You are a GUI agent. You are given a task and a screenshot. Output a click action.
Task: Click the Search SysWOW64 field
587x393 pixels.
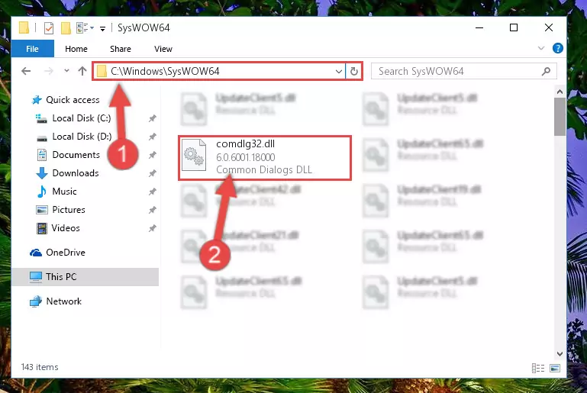click(464, 71)
